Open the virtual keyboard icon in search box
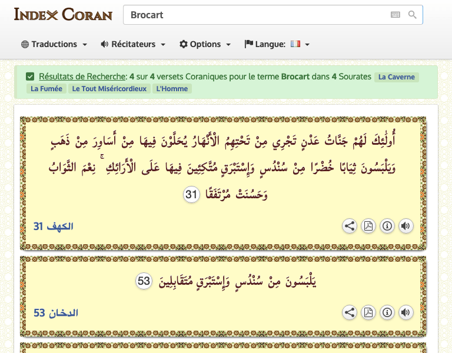The height and width of the screenshot is (353, 452). 395,15
